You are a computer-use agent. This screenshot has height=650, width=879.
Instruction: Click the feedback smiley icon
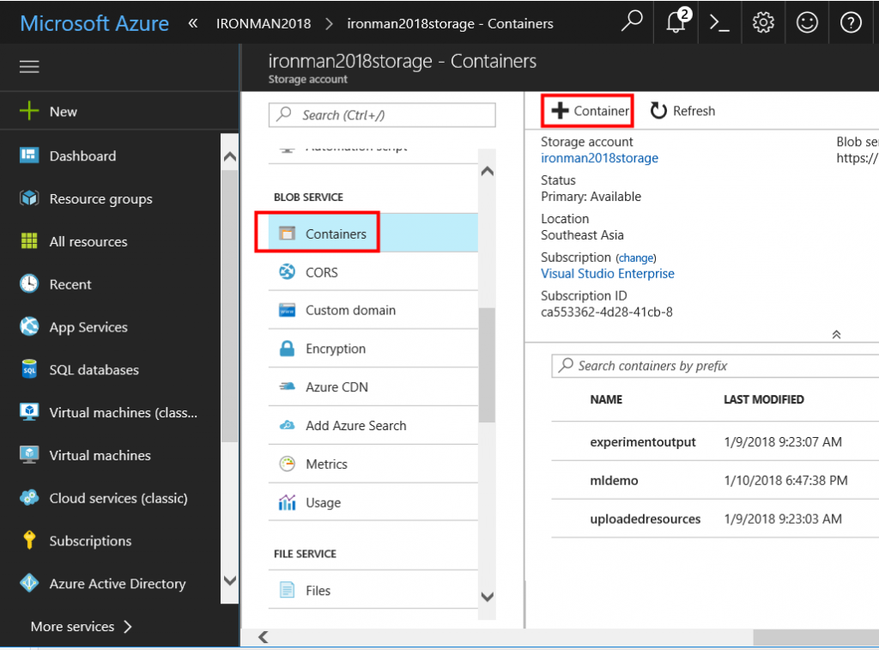tap(807, 22)
